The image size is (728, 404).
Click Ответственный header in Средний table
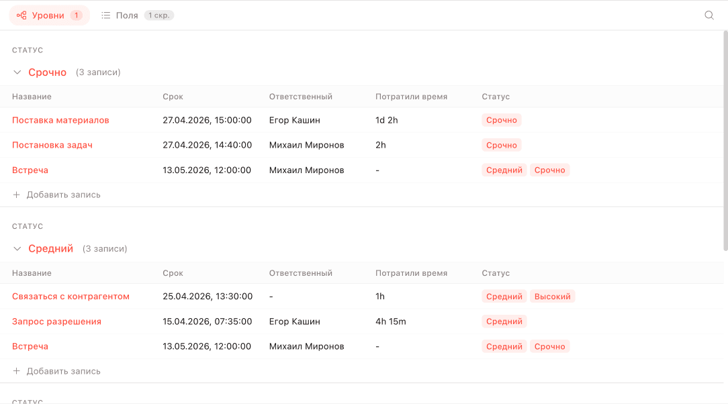point(300,273)
